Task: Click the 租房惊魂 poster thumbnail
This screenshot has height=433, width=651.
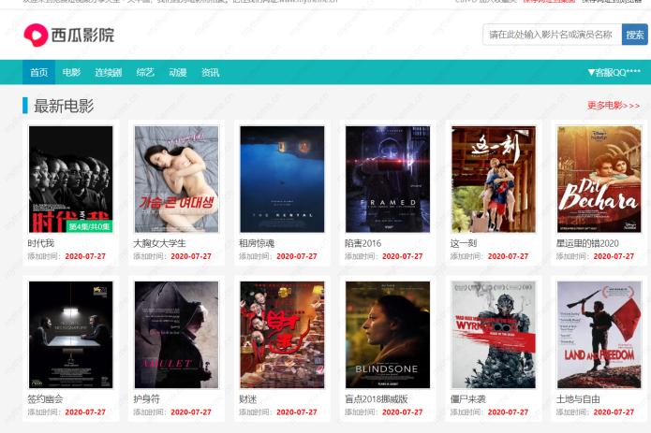Action: [282, 179]
